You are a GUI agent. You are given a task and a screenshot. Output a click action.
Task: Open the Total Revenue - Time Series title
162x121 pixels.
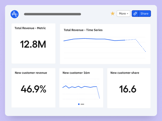pyautogui.click(x=83, y=30)
